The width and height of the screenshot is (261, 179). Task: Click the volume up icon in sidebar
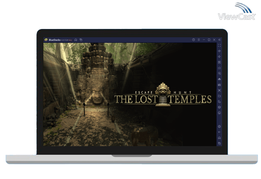[x=219, y=51]
